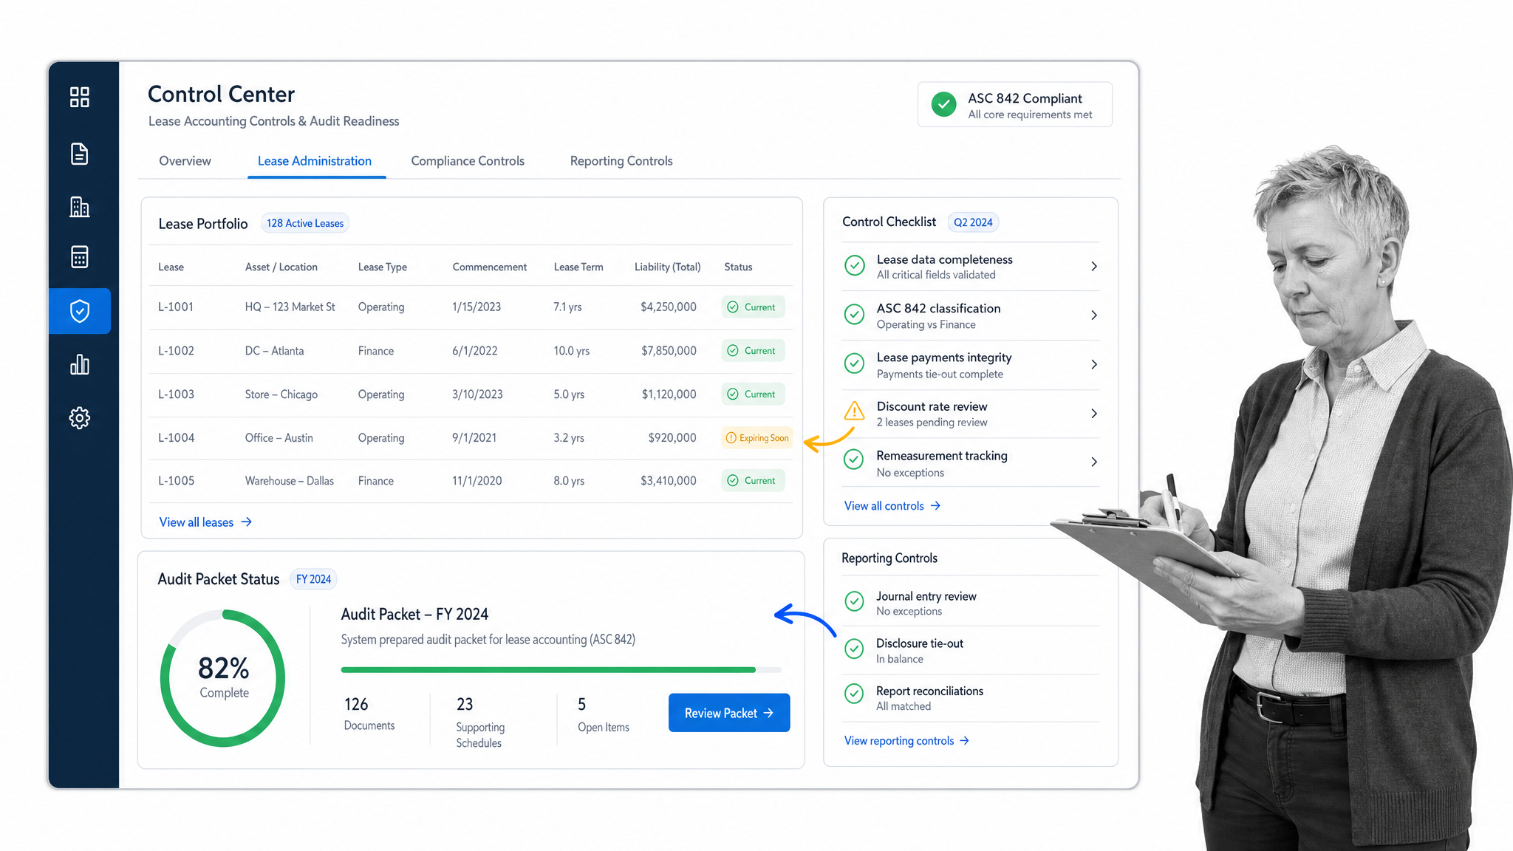
Task: Click check icon beside ASC 842 classification
Action: 855,315
